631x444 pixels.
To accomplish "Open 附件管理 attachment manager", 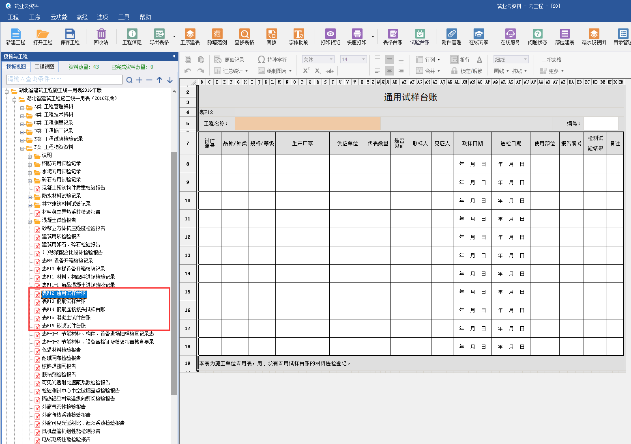I will point(451,36).
